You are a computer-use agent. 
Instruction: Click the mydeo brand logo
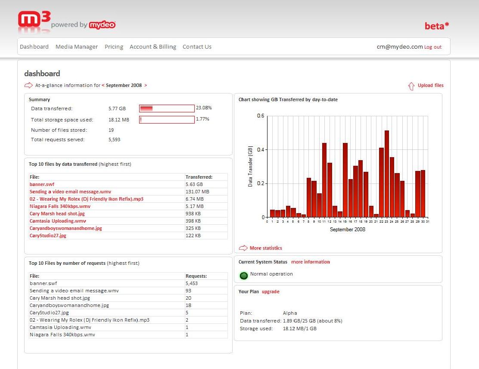(x=102, y=25)
